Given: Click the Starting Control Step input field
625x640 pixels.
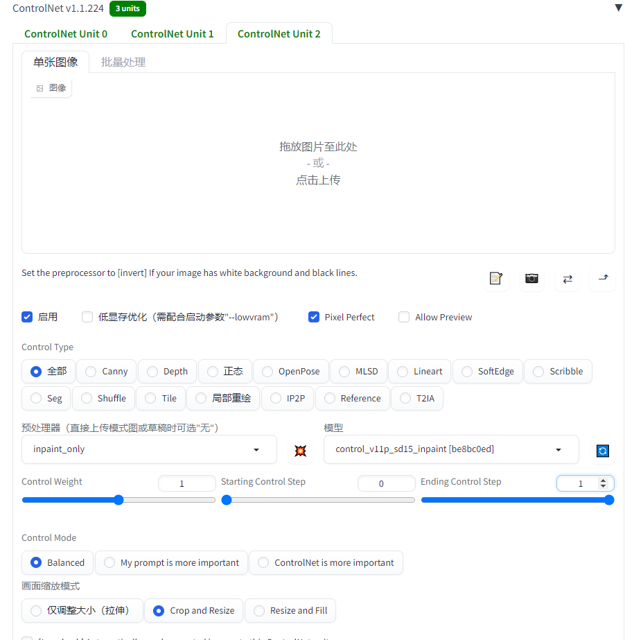Looking at the screenshot, I should (x=386, y=483).
